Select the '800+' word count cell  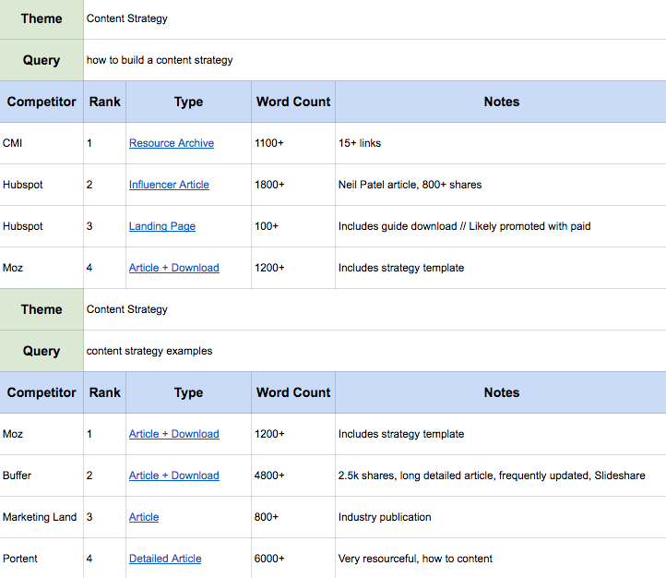click(293, 517)
